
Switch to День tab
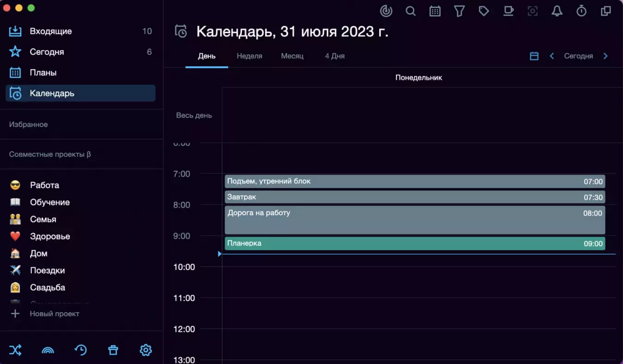[x=206, y=56]
